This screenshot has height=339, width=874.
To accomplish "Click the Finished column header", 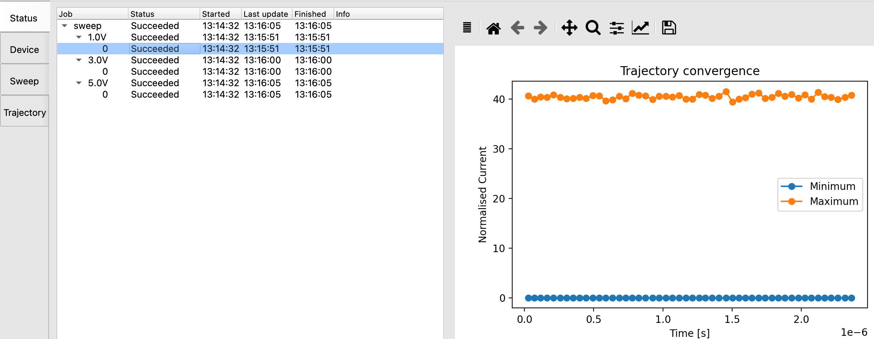I will pos(310,14).
